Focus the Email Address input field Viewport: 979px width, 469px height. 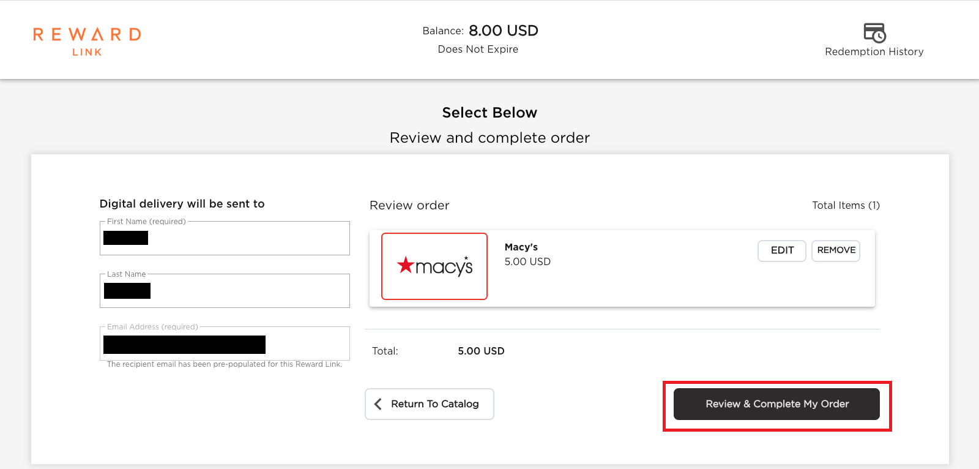click(225, 343)
